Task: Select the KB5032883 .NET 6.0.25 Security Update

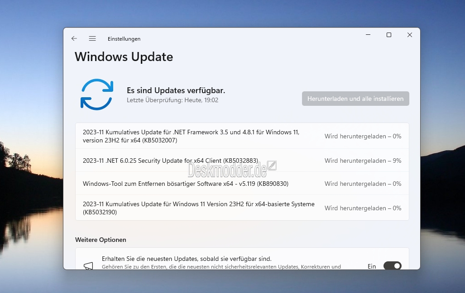Action: (242, 160)
